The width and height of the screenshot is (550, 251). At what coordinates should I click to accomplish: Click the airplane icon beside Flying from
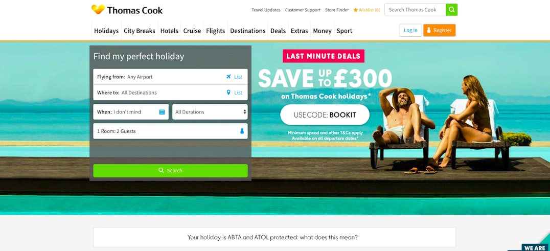228,77
